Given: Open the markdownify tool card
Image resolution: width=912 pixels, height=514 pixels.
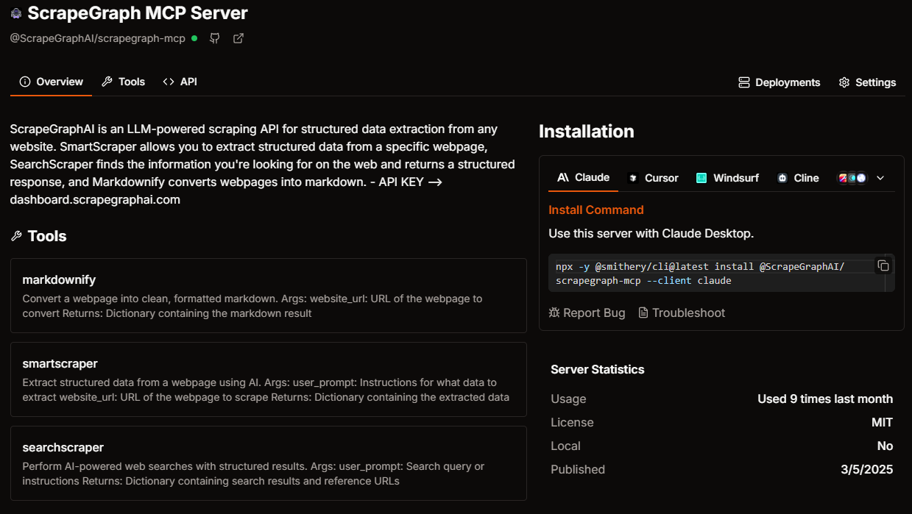Looking at the screenshot, I should (268, 296).
